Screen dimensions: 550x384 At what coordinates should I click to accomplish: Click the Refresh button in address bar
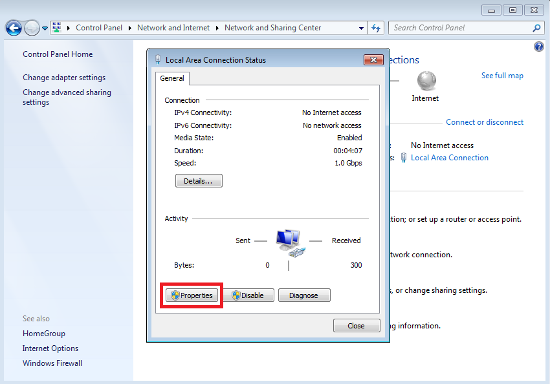point(376,28)
